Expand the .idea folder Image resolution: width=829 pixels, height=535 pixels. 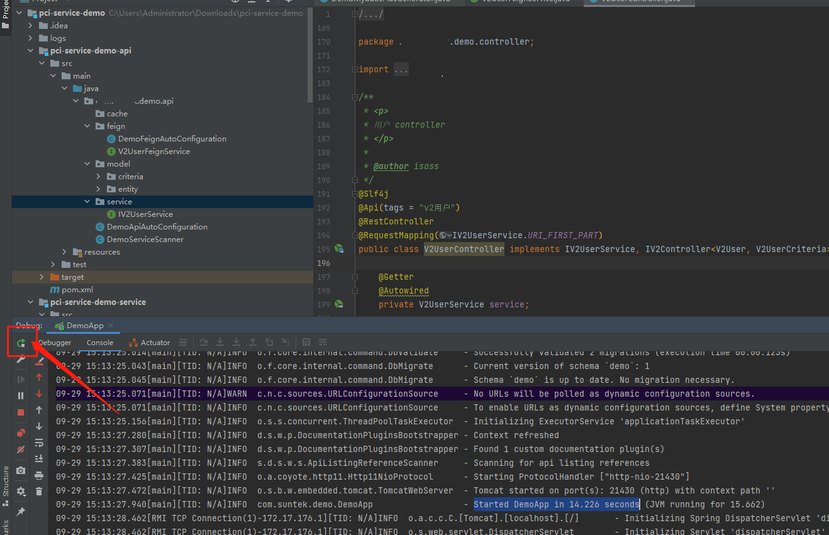pyautogui.click(x=30, y=26)
